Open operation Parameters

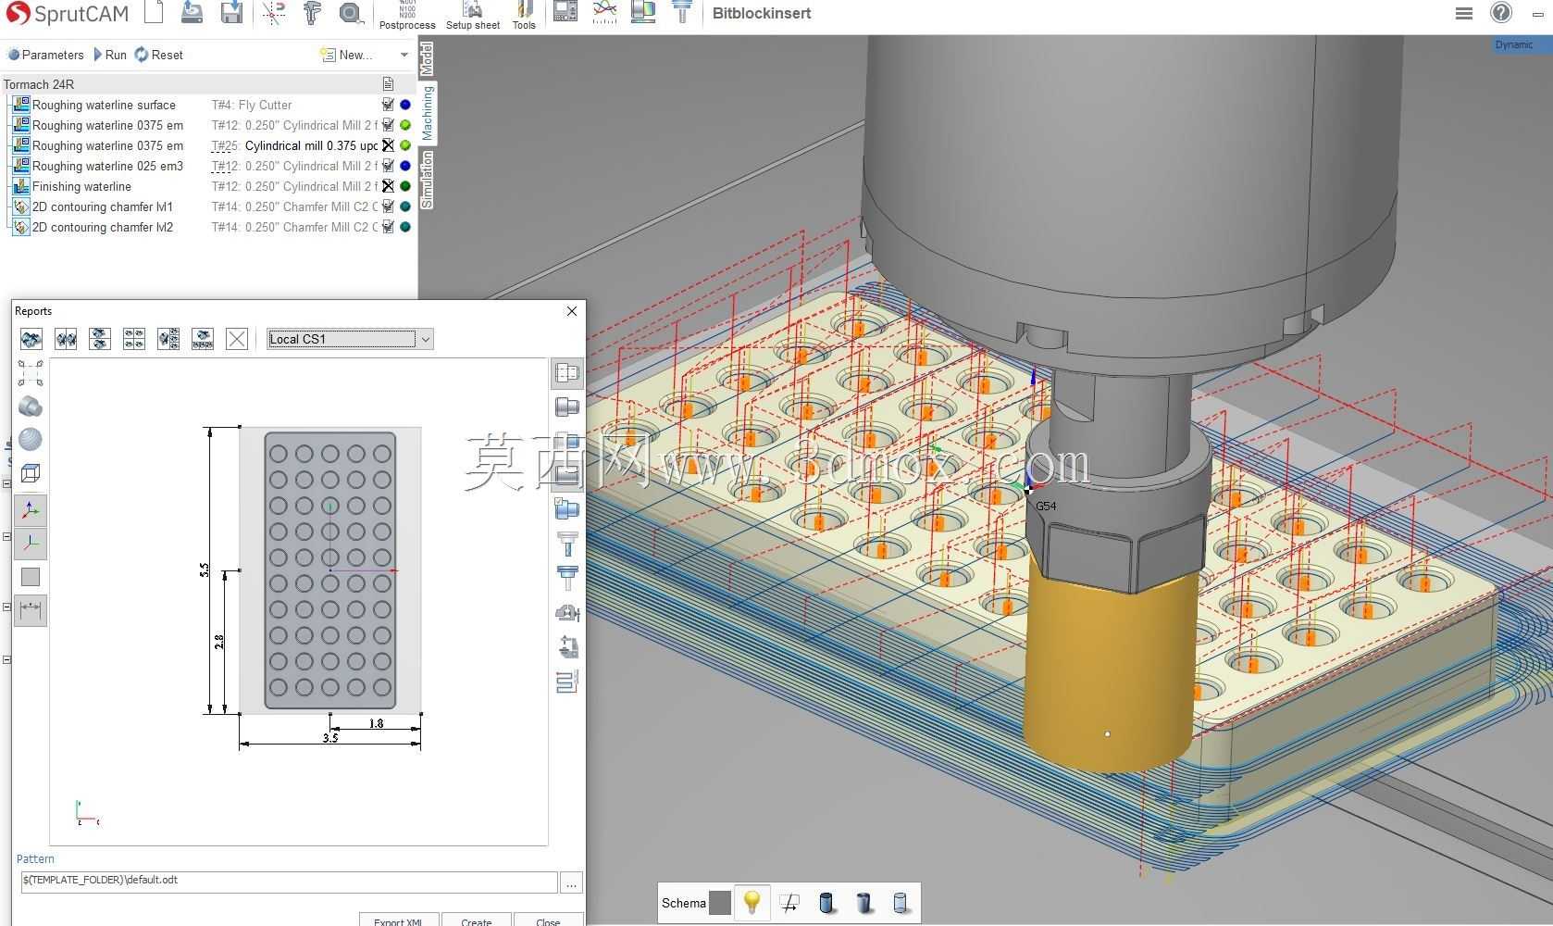(x=45, y=55)
